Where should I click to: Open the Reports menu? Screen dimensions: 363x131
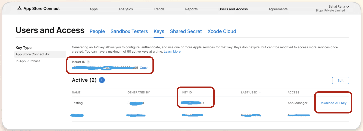(x=191, y=9)
